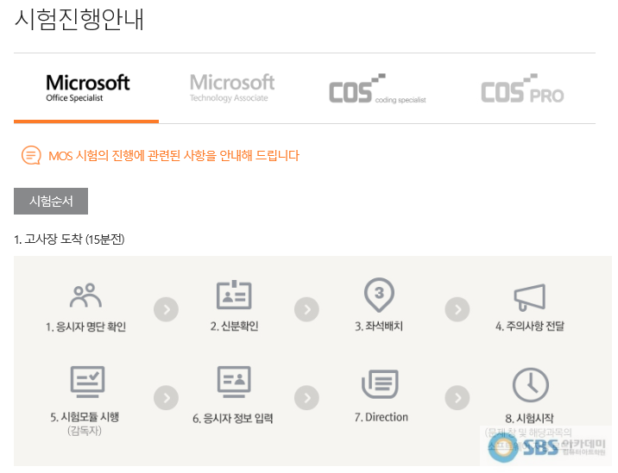Click the text '1. 고사장 도착 (15분전)'
The image size is (618, 473).
(x=69, y=240)
